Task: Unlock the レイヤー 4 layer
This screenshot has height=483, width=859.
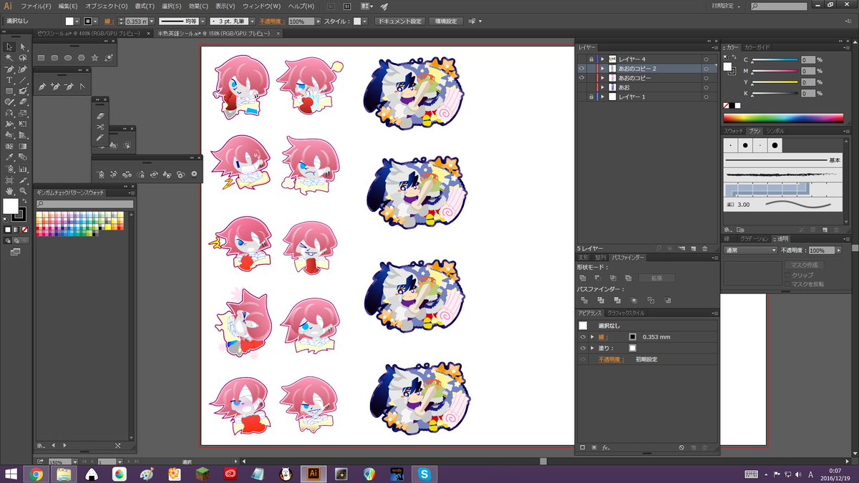Action: pos(591,59)
